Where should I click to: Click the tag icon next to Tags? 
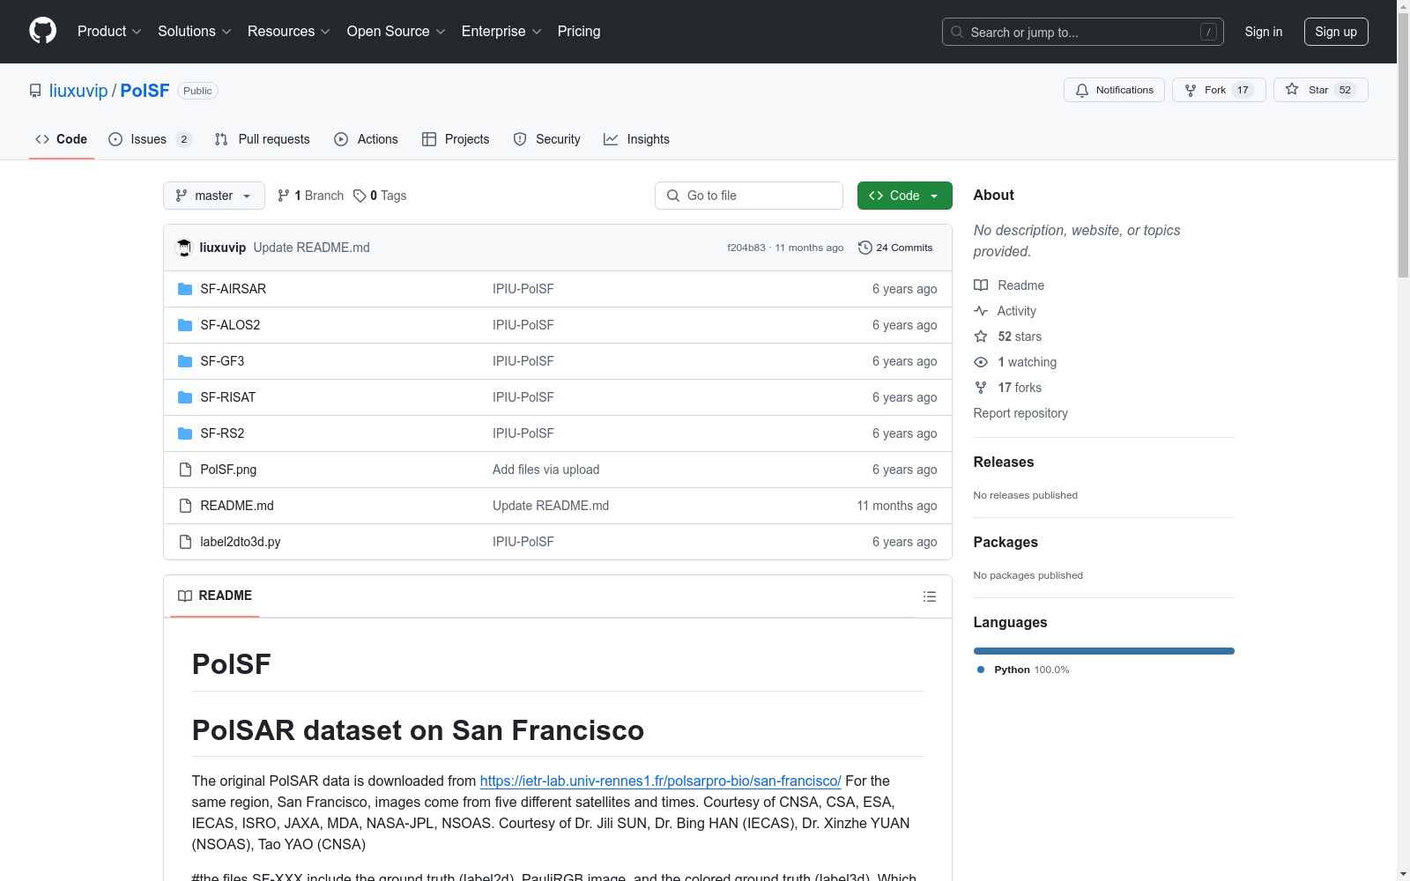[360, 196]
